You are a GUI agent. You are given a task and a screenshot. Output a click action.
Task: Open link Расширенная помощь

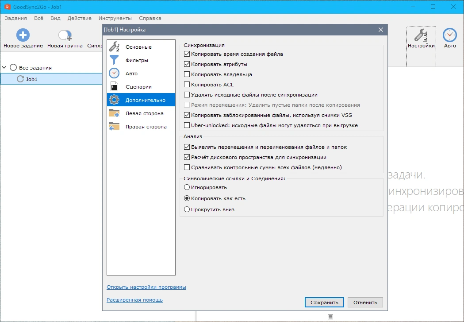tap(134, 300)
